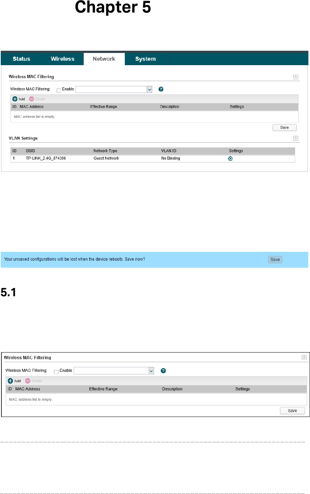Image resolution: width=310 pixels, height=494 pixels.
Task: Save MAC filtering settings in upper panel
Action: pyautogui.click(x=284, y=127)
